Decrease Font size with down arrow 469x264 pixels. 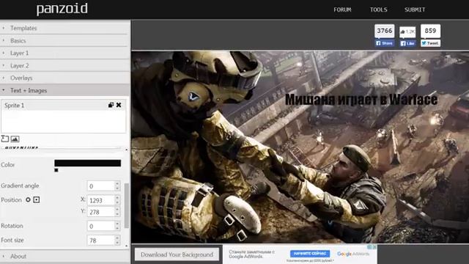pyautogui.click(x=117, y=243)
